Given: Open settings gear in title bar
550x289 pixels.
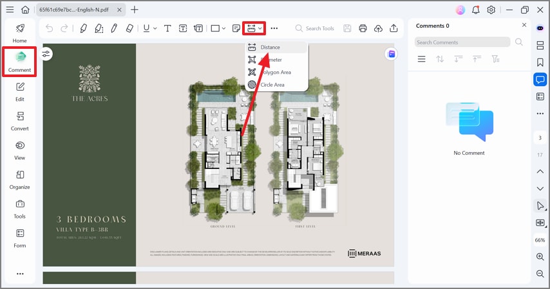Looking at the screenshot, I should coord(491,10).
